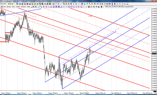The height and width of the screenshot is (95, 157).
Task: Open the Set-Up menu
Action: coord(9,7)
